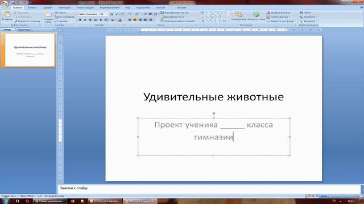Toggle strikethrough formatting
This screenshot has width=364, height=204.
(96, 20)
